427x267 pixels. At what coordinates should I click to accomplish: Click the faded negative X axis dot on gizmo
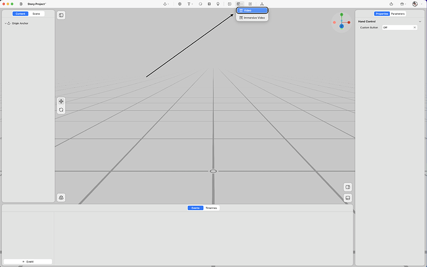click(x=334, y=22)
